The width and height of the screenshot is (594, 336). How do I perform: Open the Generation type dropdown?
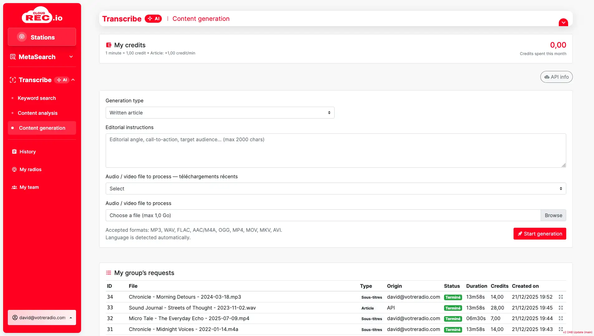point(220,113)
